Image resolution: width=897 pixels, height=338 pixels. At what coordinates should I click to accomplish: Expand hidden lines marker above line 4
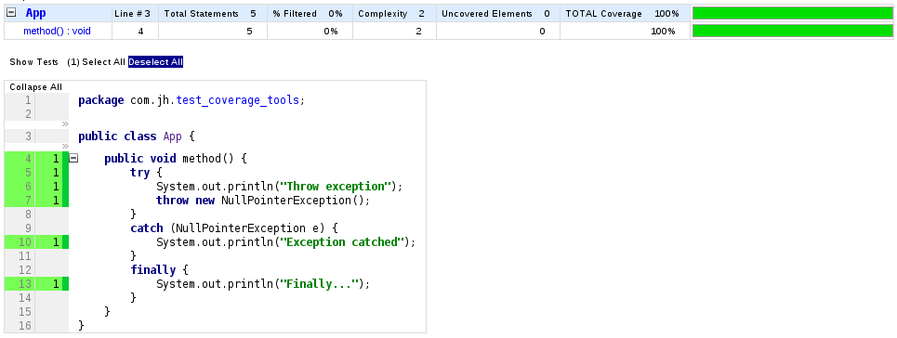click(65, 147)
